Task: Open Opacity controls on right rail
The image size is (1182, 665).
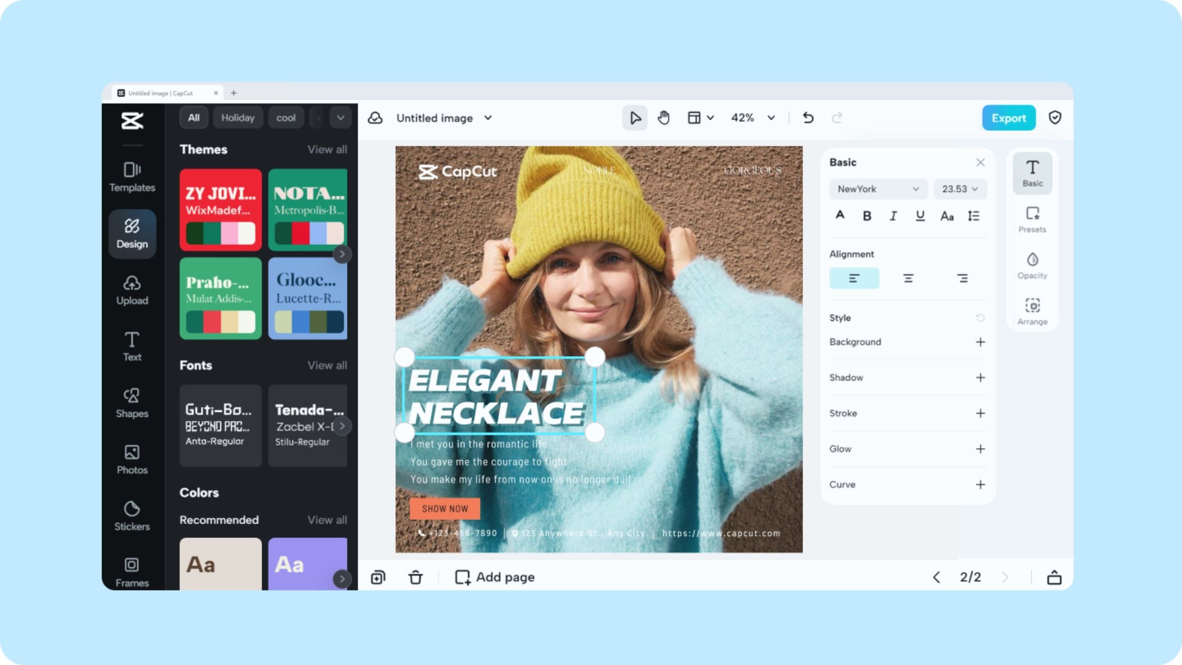Action: (1032, 264)
